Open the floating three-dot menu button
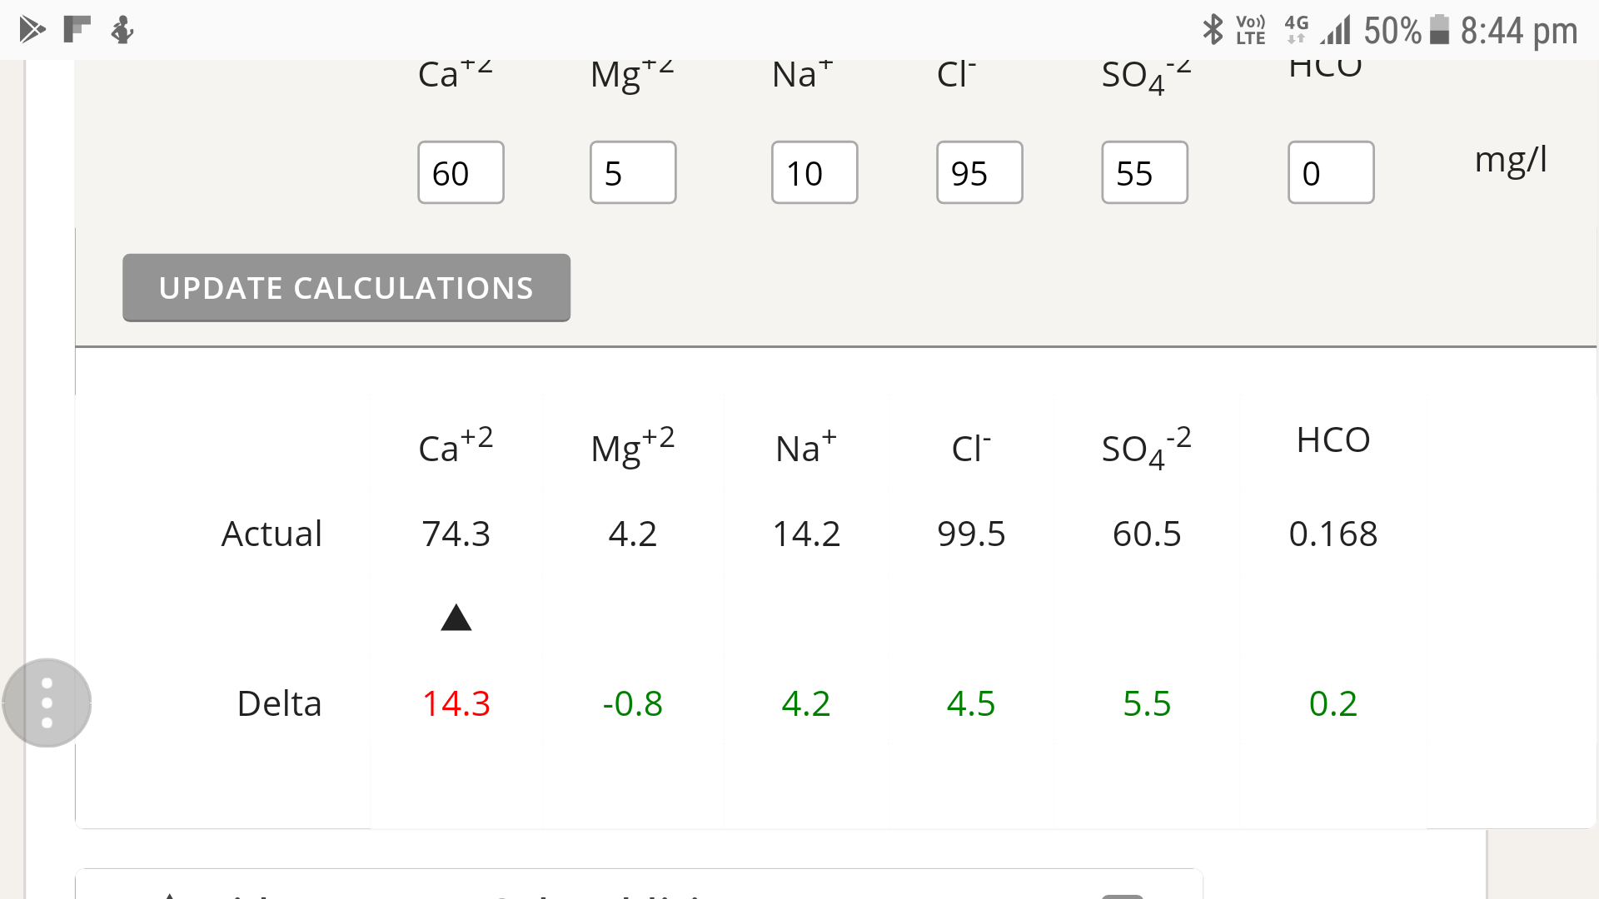1599x899 pixels. click(x=47, y=703)
